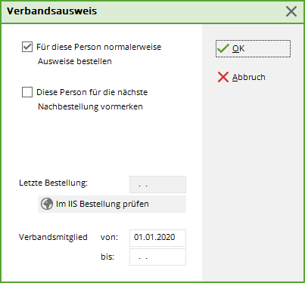The image size is (305, 283).
Task: Toggle via the 'Nachbestellung vormerken' label text
Action: [90, 106]
